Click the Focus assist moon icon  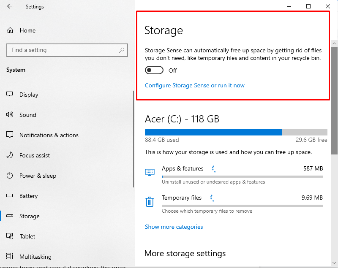pyautogui.click(x=10, y=155)
